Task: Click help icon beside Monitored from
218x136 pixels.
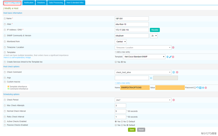Action: pyautogui.click(x=5, y=41)
